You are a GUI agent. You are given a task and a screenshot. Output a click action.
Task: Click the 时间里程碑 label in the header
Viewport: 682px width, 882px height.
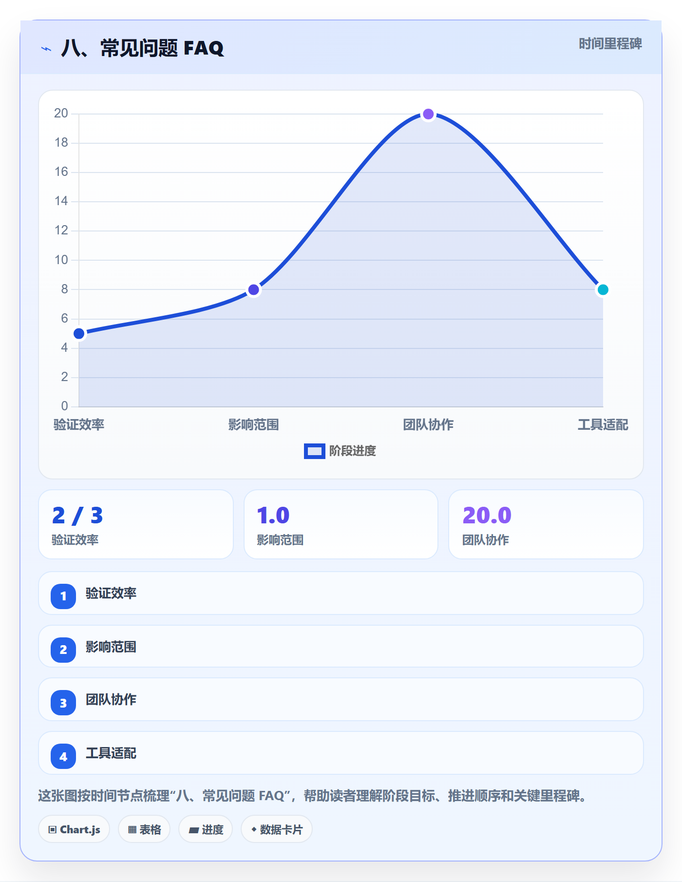pyautogui.click(x=610, y=44)
